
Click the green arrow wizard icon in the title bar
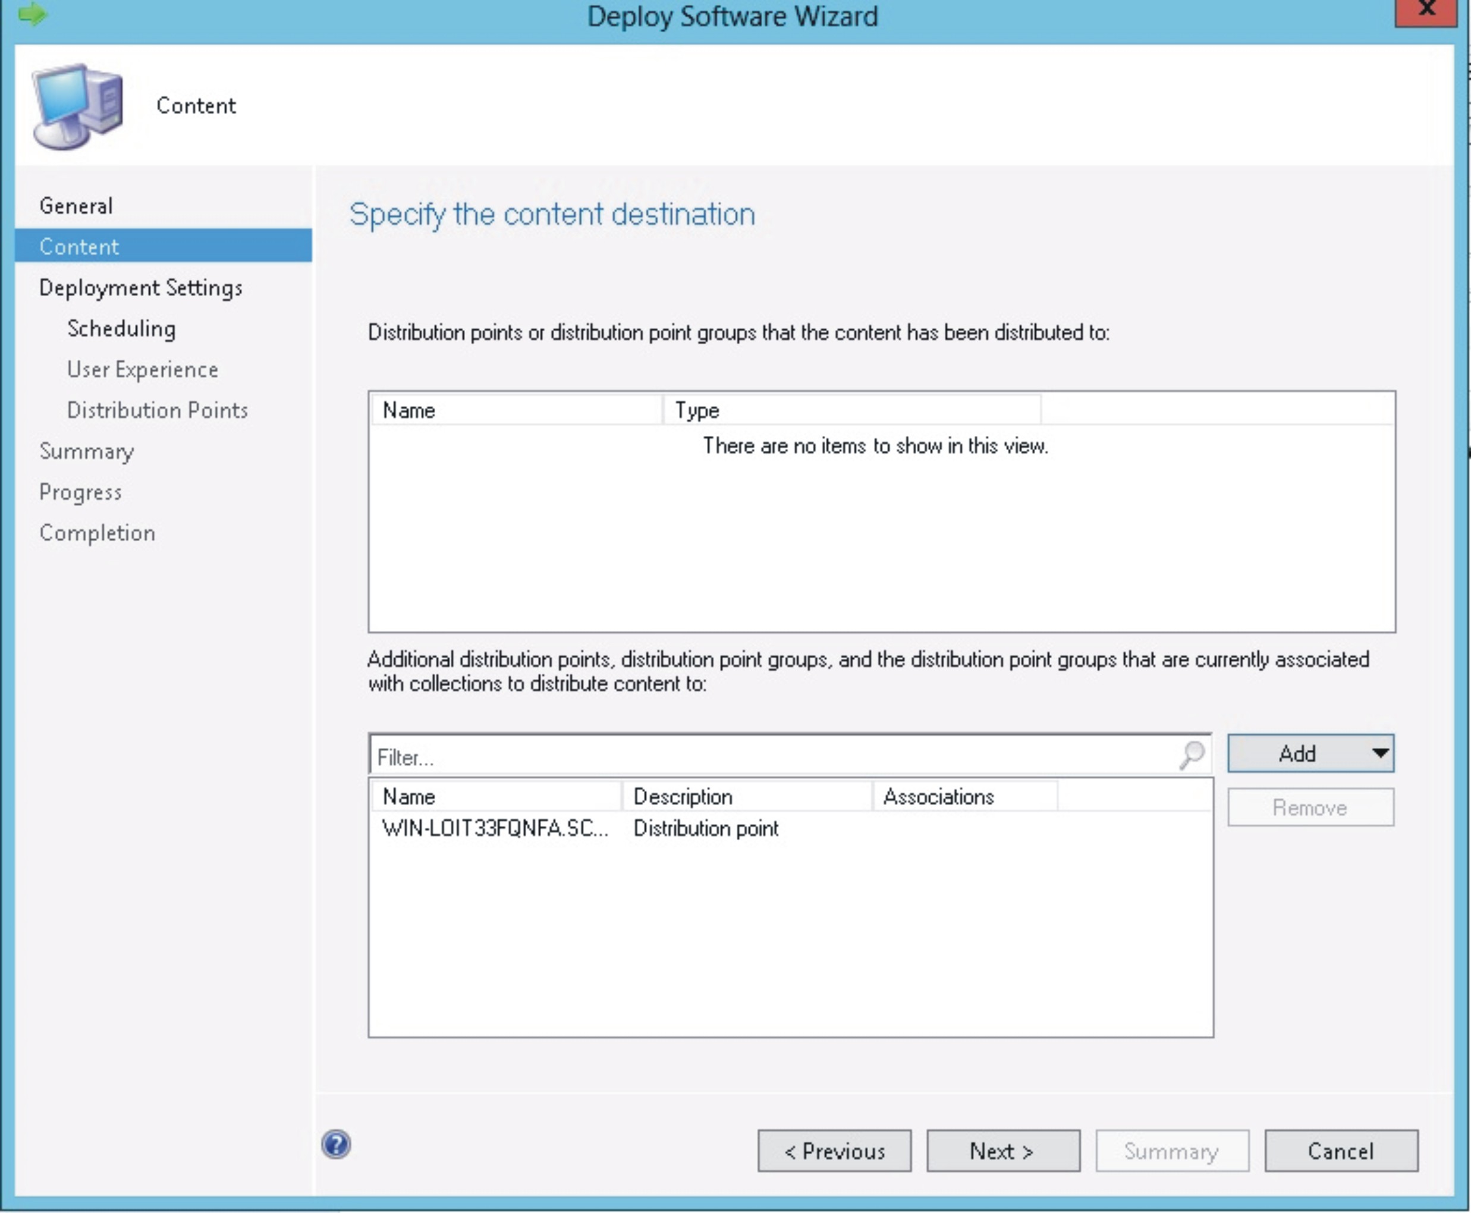32,13
